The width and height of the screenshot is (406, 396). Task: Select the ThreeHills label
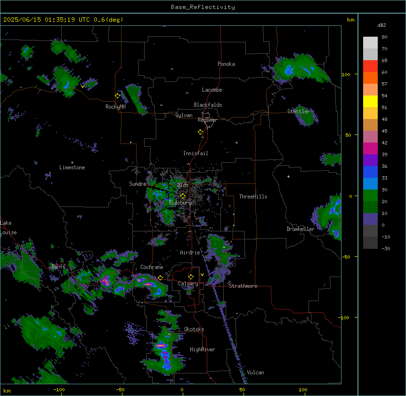pos(253,197)
